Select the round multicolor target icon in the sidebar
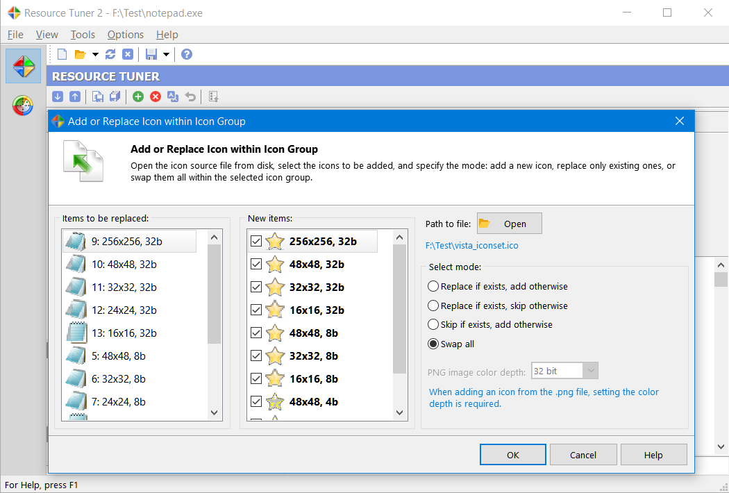 click(x=23, y=106)
